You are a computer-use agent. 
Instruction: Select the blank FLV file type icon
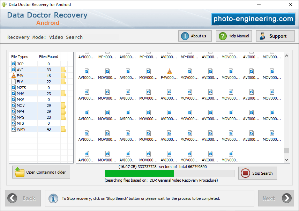pos(14,81)
